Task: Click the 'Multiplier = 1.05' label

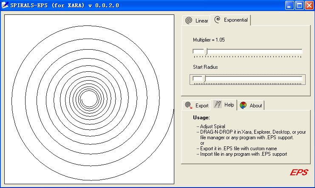Action: coord(209,40)
